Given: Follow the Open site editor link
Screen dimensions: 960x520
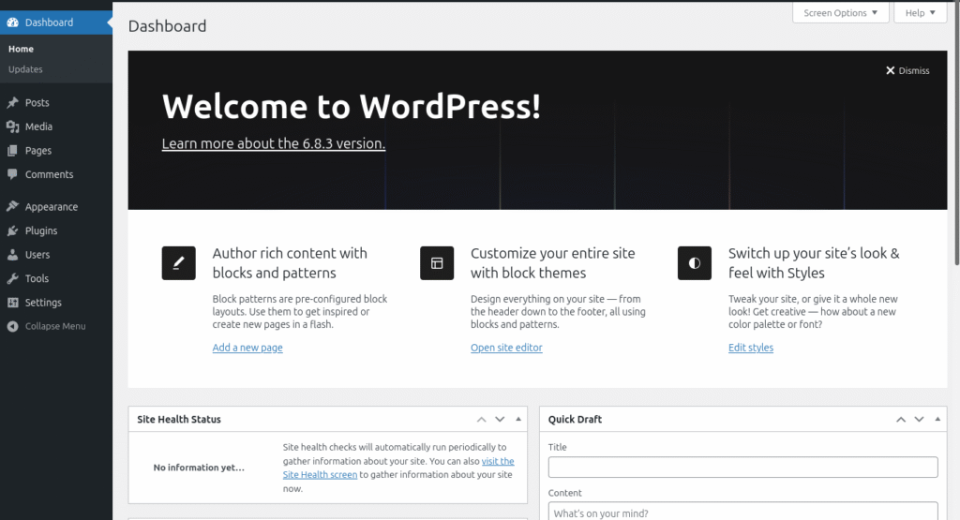Looking at the screenshot, I should 506,348.
